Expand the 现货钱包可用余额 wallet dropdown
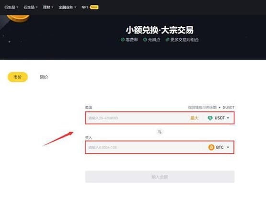 204,107
